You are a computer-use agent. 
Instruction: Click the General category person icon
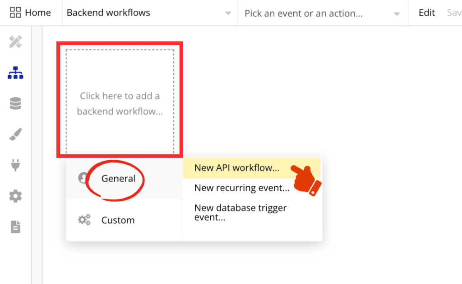click(83, 178)
